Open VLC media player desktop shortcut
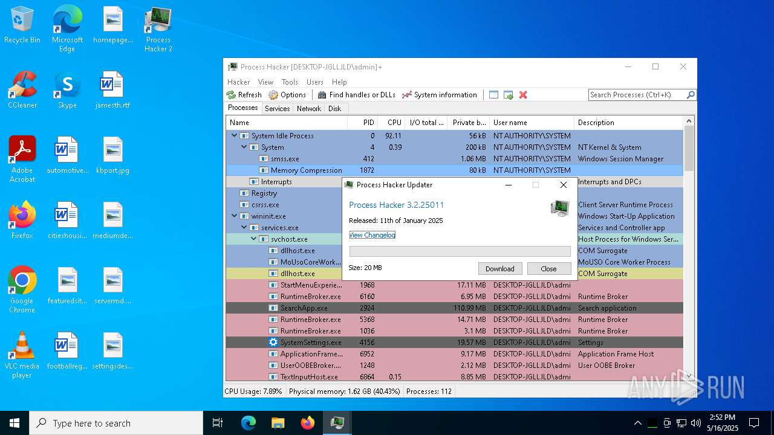 tap(22, 355)
